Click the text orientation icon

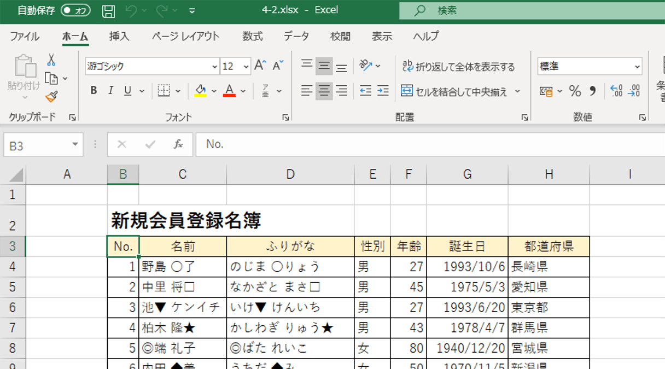(365, 66)
